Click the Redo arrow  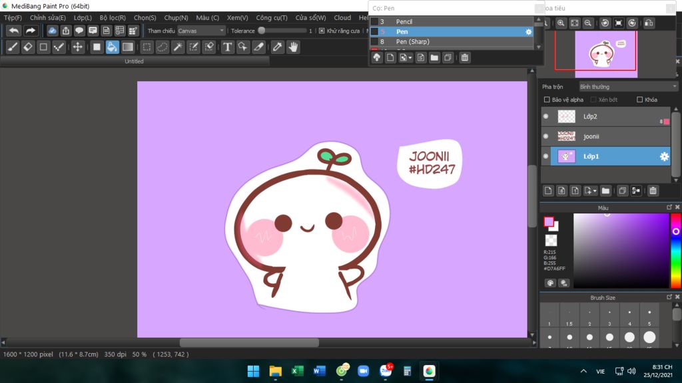30,31
